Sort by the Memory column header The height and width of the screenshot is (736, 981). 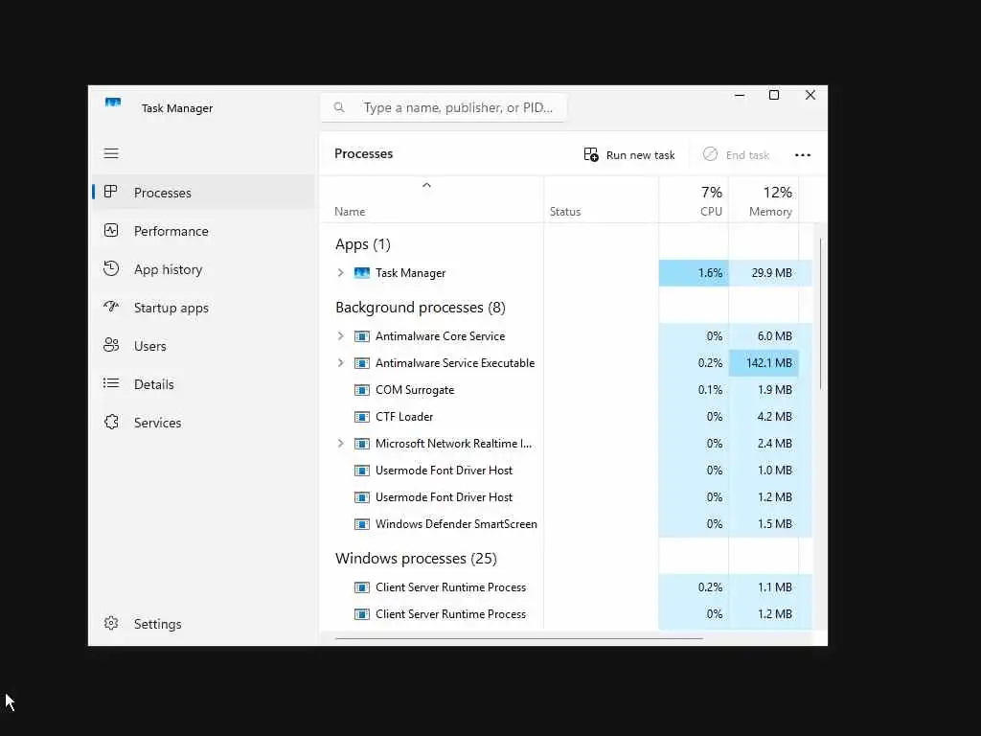pyautogui.click(x=764, y=200)
